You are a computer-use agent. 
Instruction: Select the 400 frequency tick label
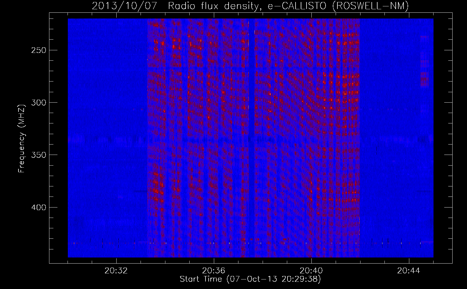tap(39, 208)
